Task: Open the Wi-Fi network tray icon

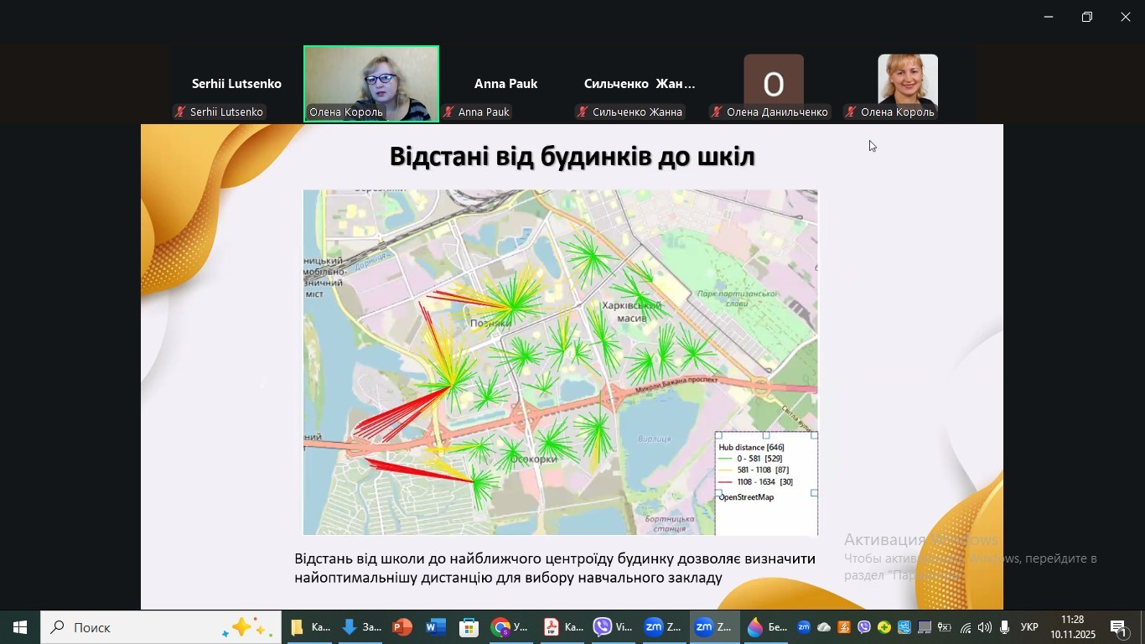Action: click(x=965, y=627)
